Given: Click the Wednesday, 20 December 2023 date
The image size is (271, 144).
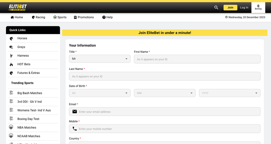Looking at the screenshot, I should point(247,17).
